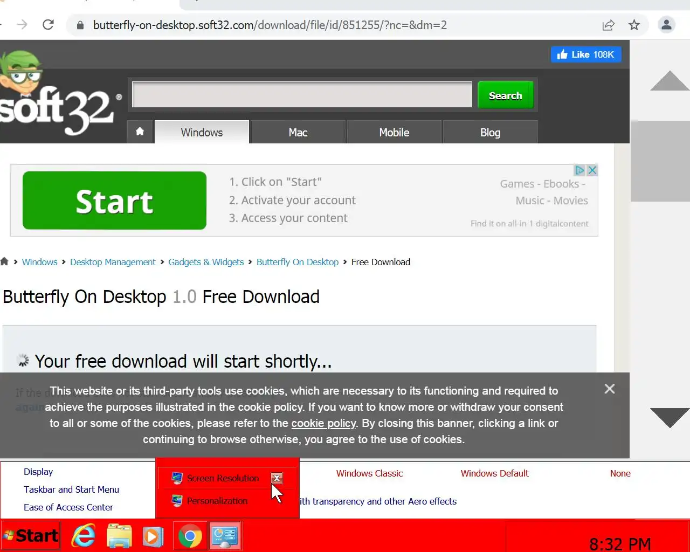Open File Explorer folder from the taskbar
Viewport: 690px width, 552px height.
tap(119, 536)
